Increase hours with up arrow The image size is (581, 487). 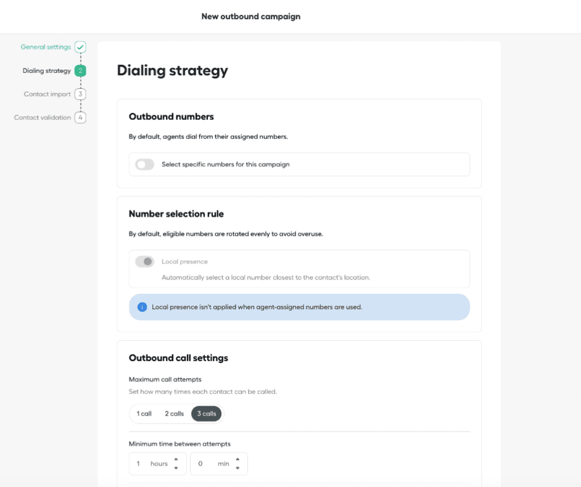pos(176,460)
